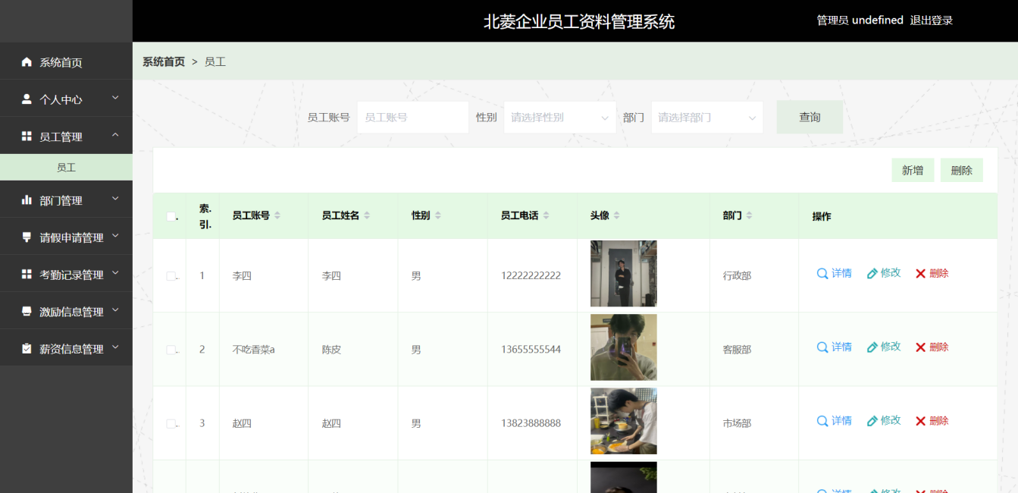The height and width of the screenshot is (493, 1018).
Task: Click the grid icon beside 员工管理
Action: pos(27,137)
